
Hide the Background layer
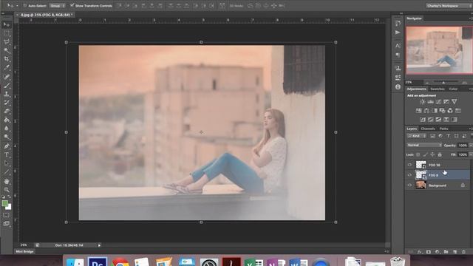pos(409,185)
